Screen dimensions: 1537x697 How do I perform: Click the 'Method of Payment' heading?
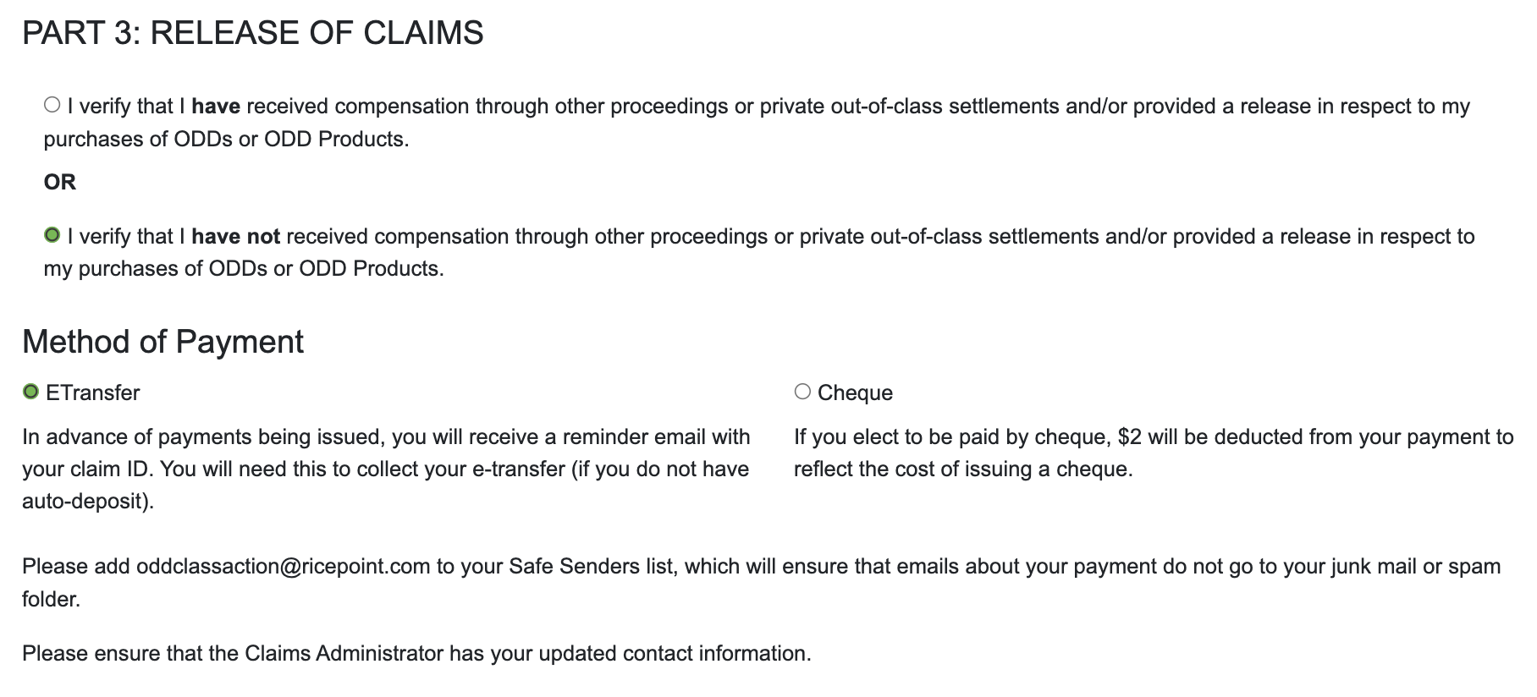(163, 342)
